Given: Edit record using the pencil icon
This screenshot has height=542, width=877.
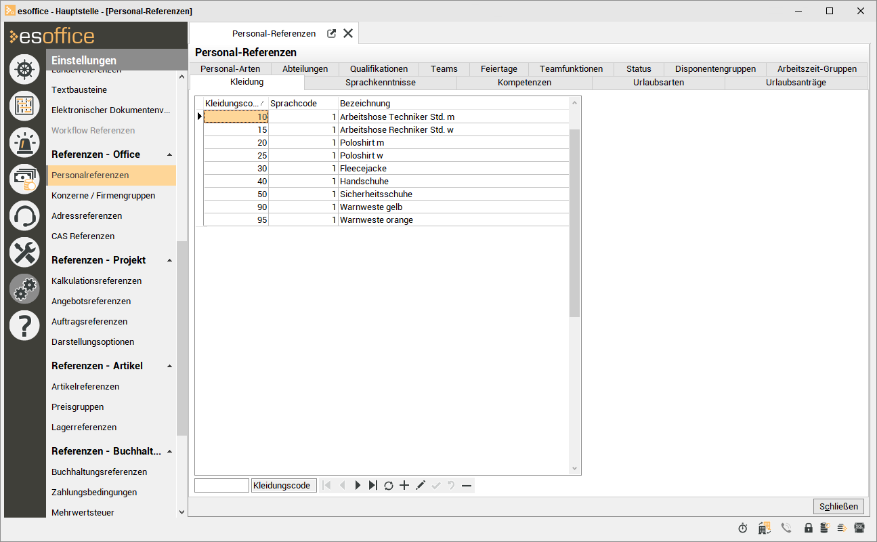Looking at the screenshot, I should (x=420, y=485).
